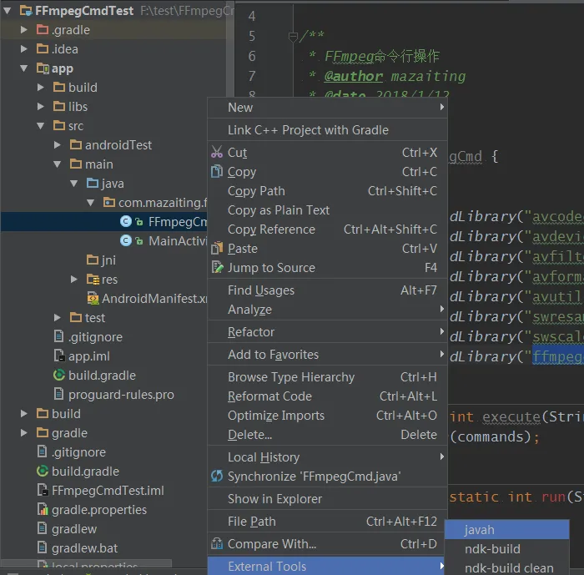Click the MainActivity class icon
This screenshot has width=584, height=575.
coord(126,240)
